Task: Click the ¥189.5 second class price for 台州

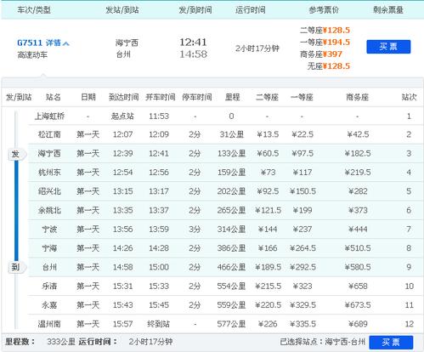Action: coord(268,267)
